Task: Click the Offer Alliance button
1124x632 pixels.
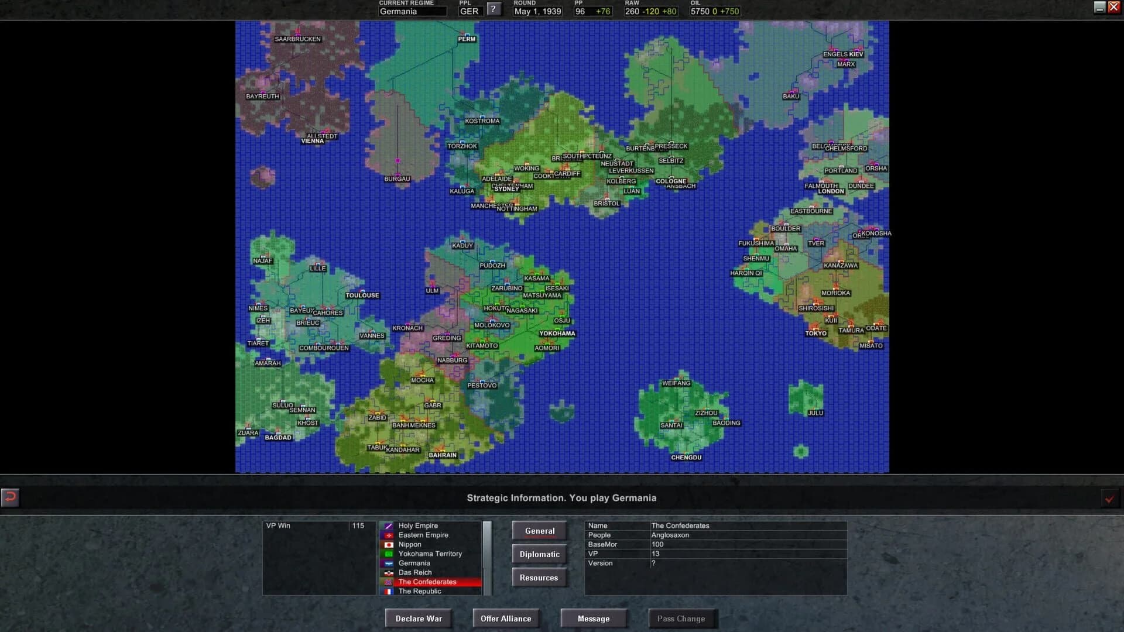Action: [x=506, y=618]
